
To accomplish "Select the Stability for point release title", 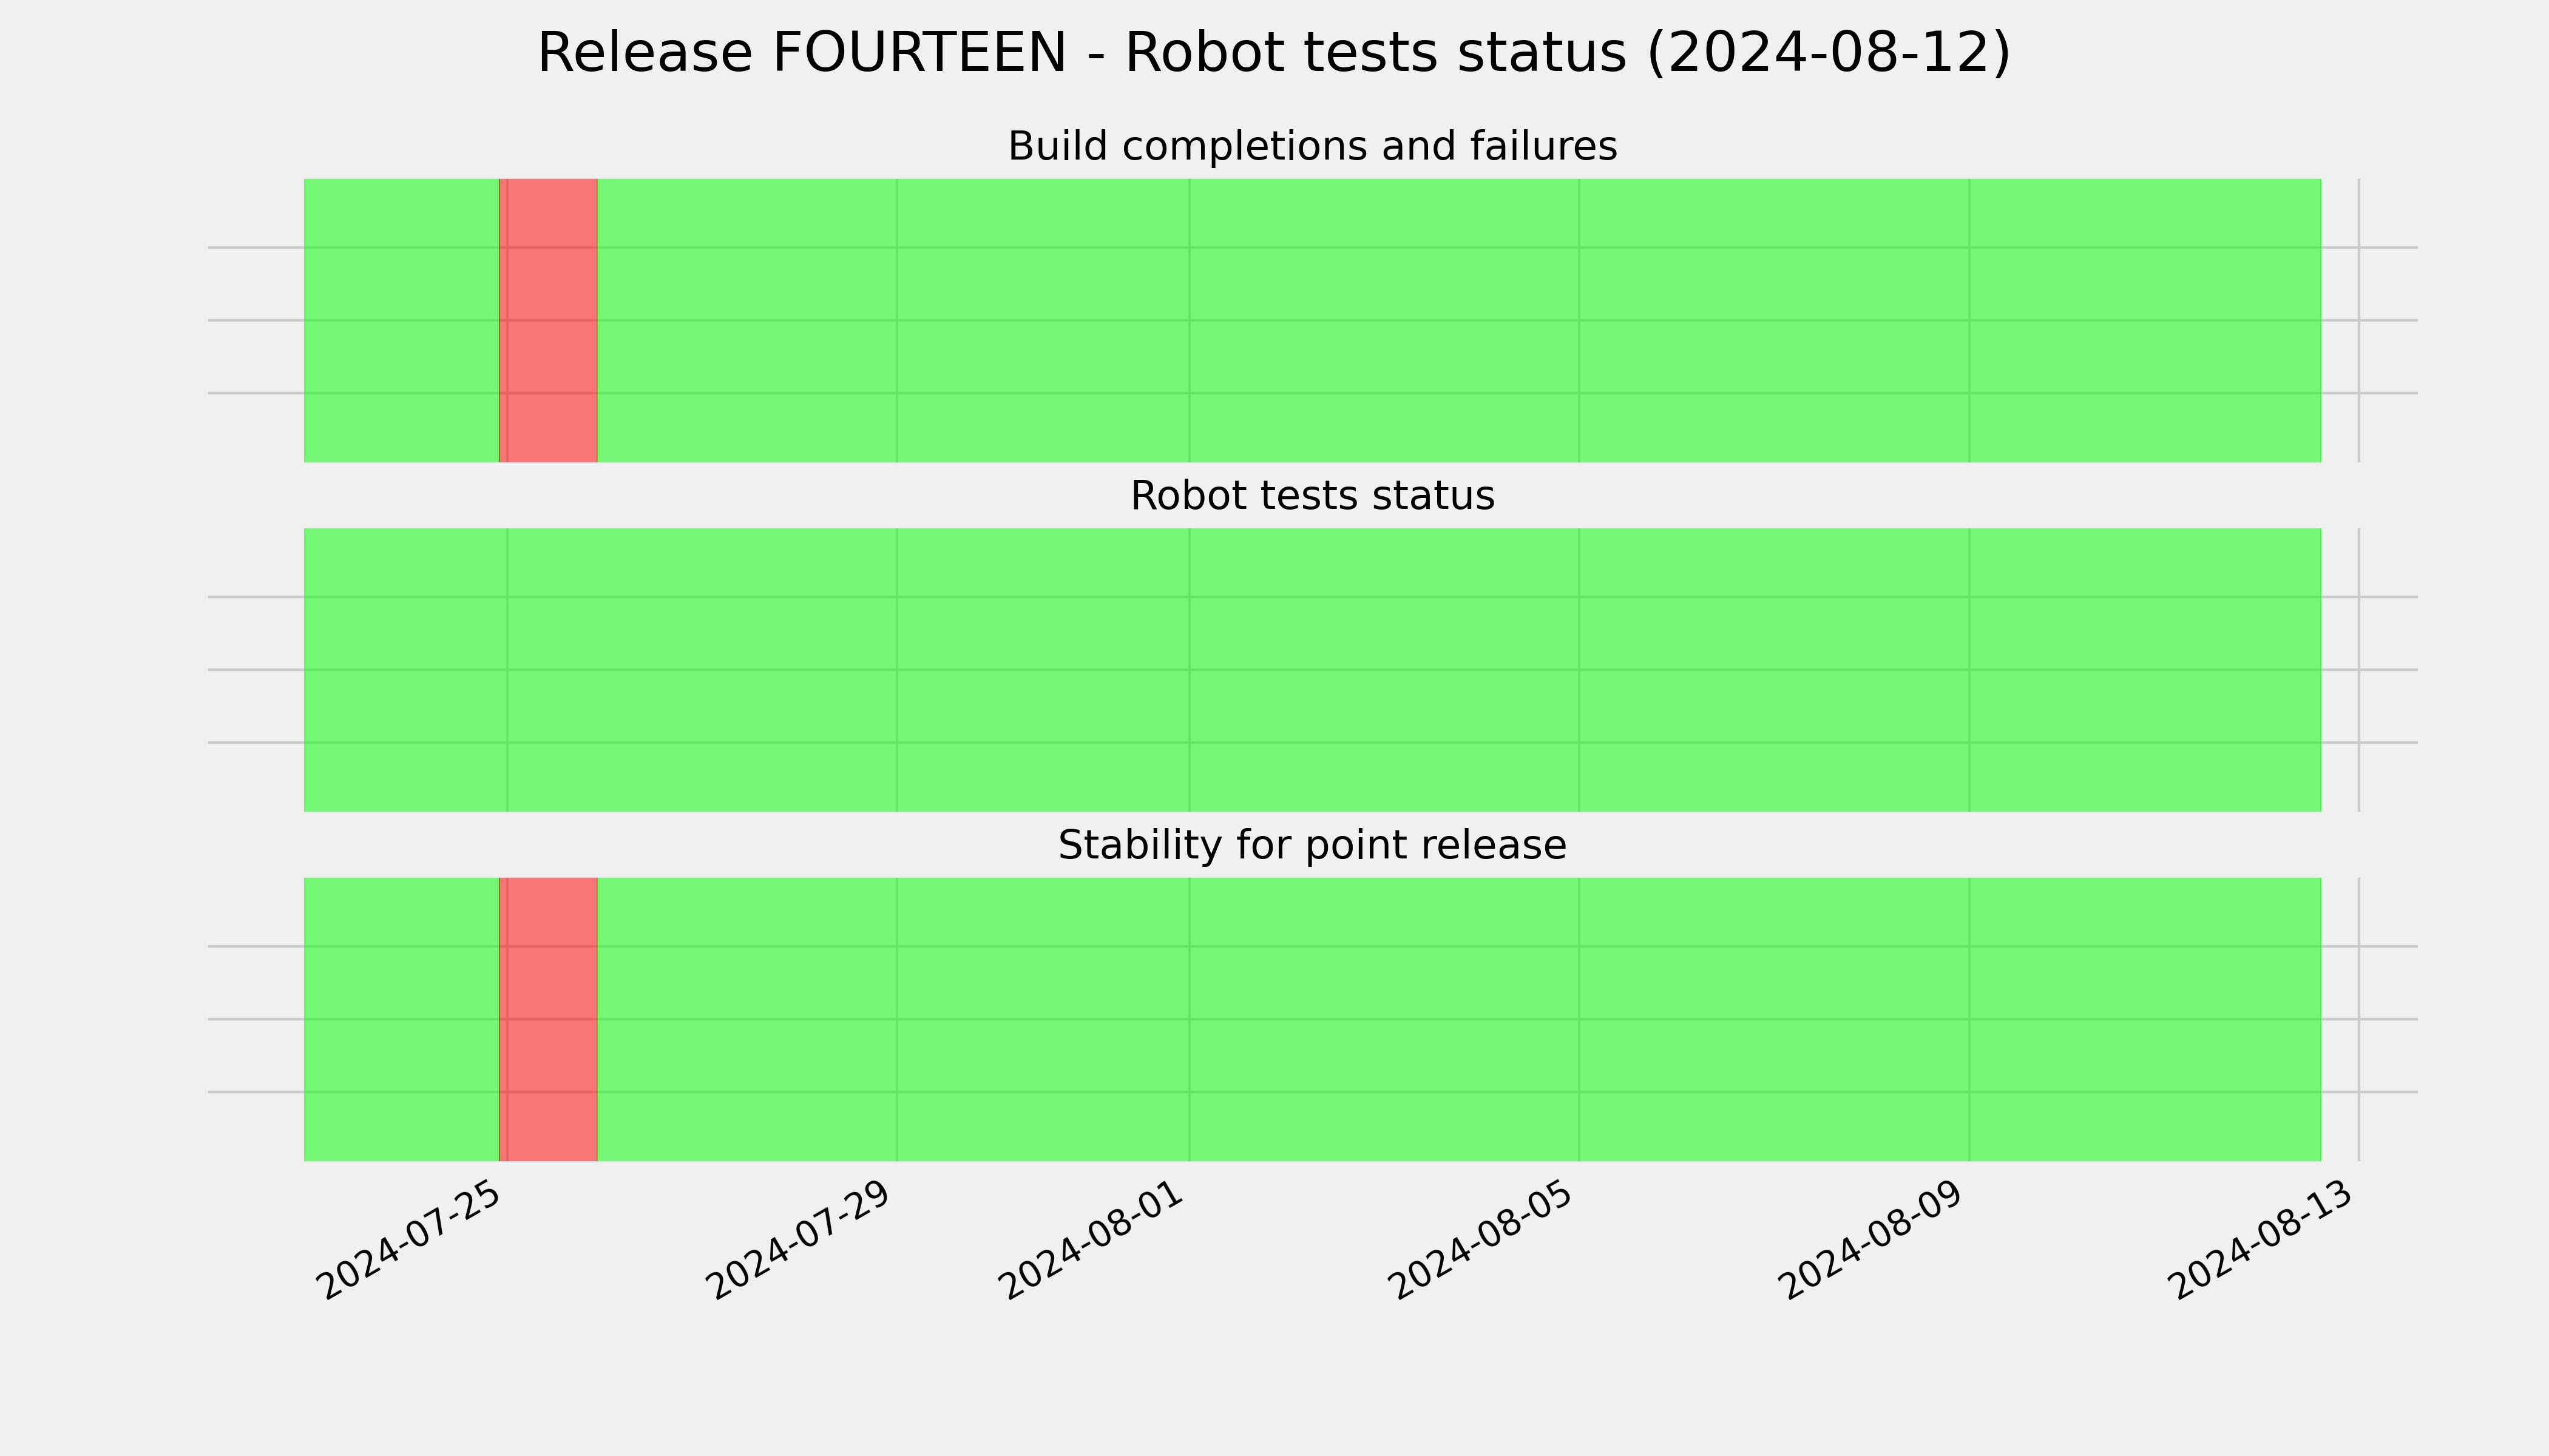I will click(x=1313, y=845).
